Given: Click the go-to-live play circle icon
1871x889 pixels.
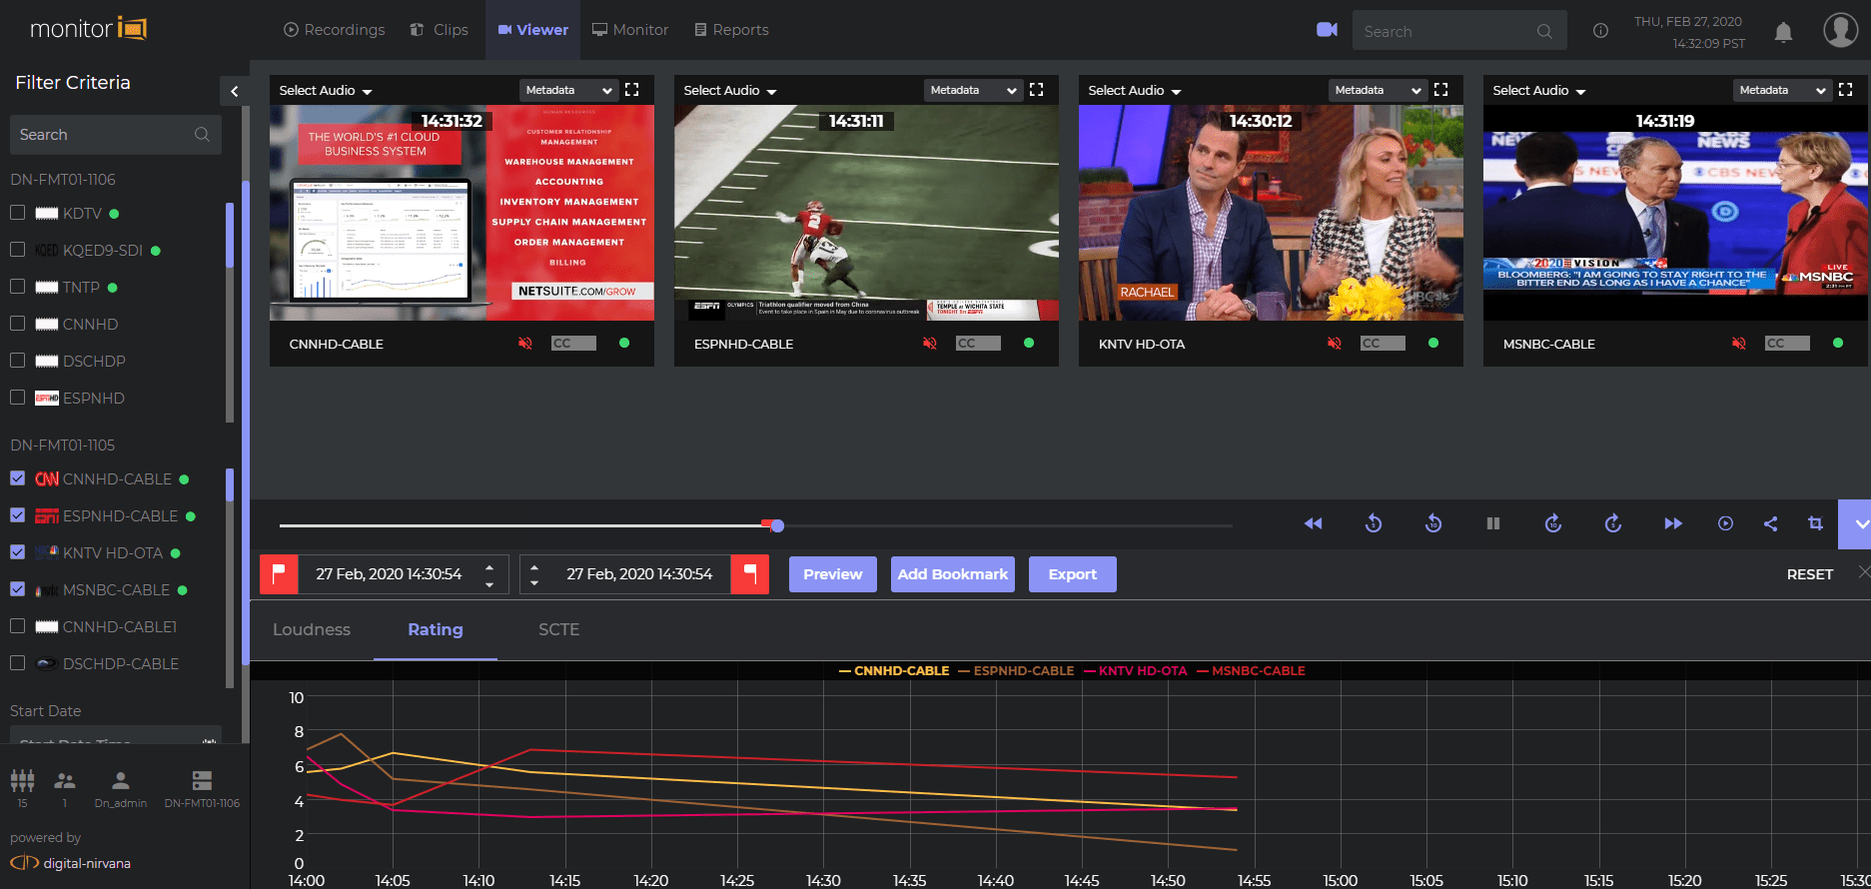Looking at the screenshot, I should tap(1725, 523).
